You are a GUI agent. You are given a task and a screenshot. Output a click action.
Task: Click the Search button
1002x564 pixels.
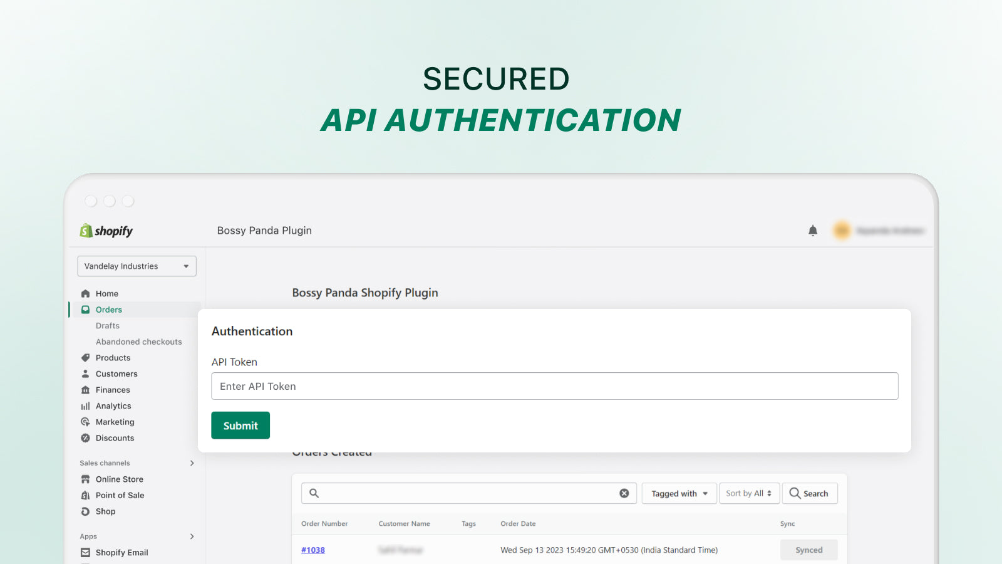coord(810,493)
